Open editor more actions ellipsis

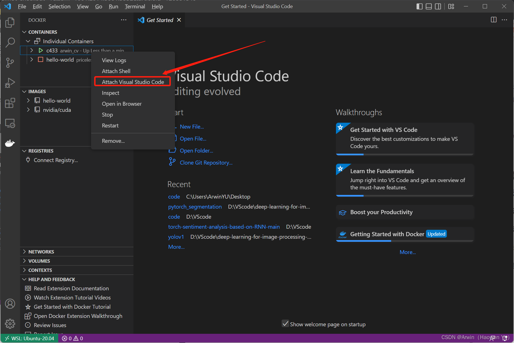pyautogui.click(x=505, y=20)
